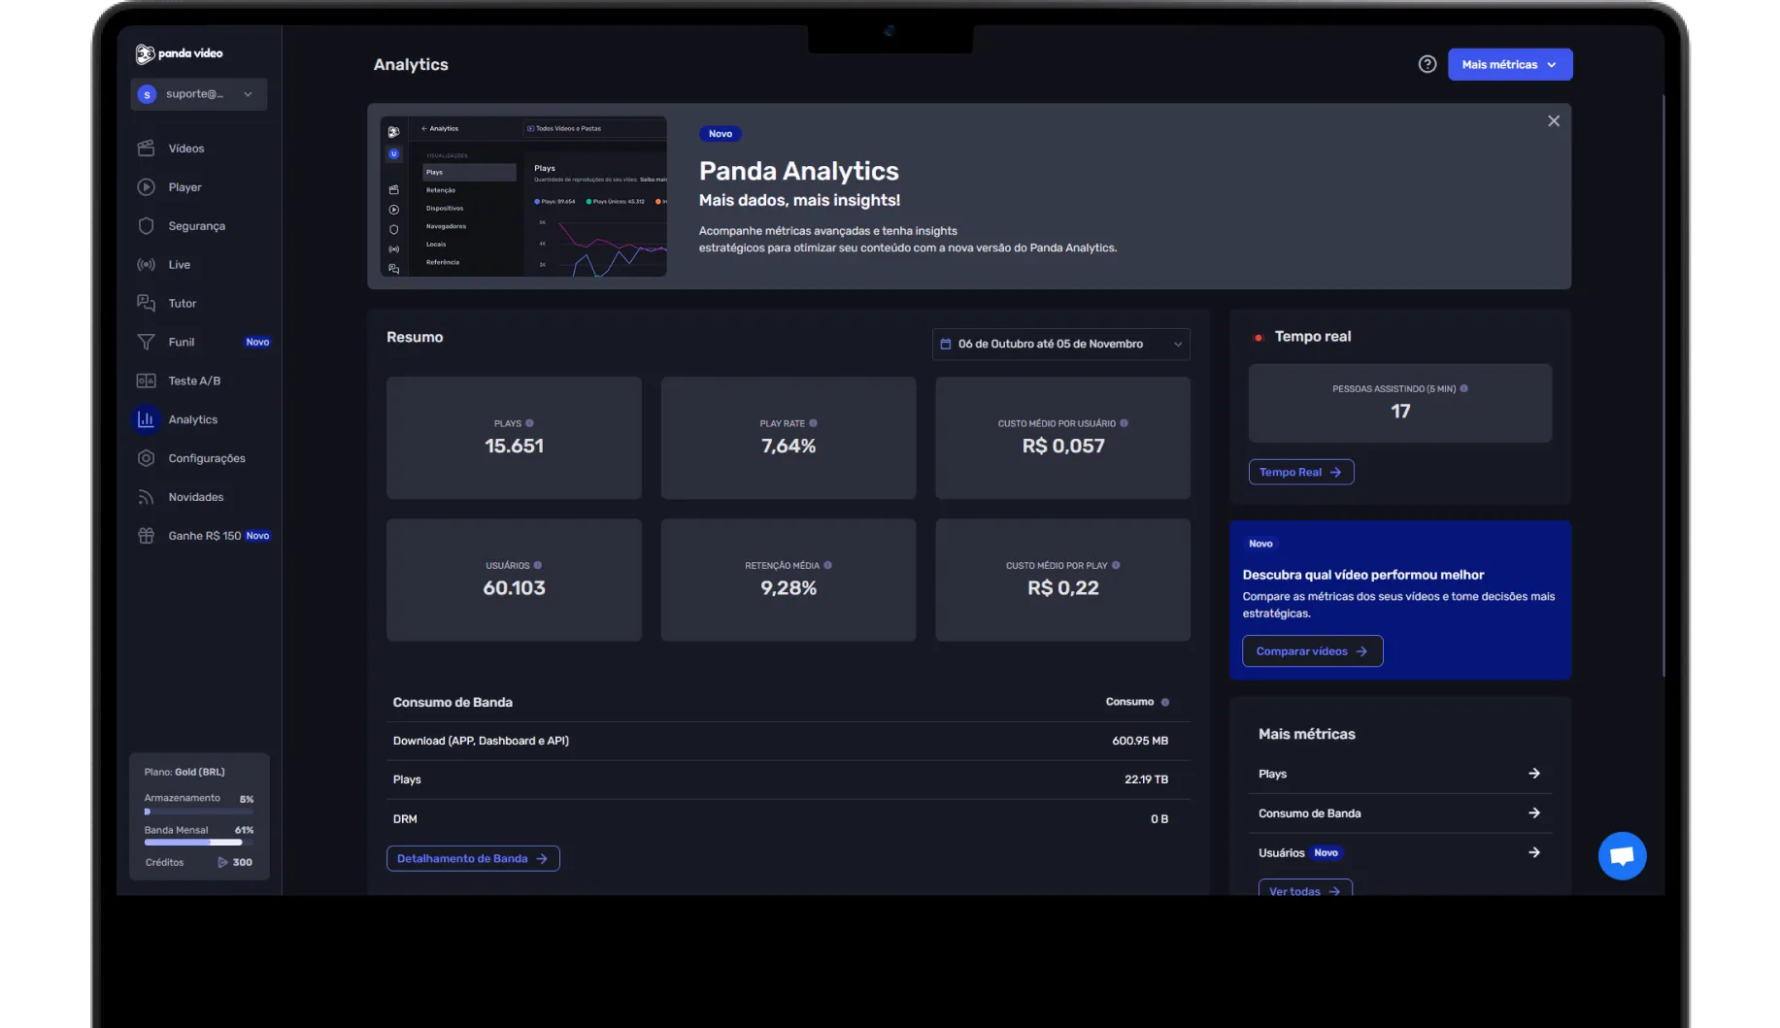Click Custo Médio por Play info icon
The width and height of the screenshot is (1780, 1028).
tap(1116, 565)
